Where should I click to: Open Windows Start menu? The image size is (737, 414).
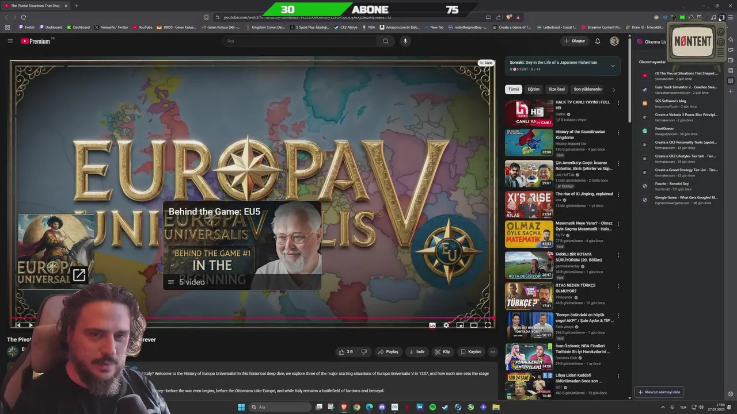click(241, 407)
